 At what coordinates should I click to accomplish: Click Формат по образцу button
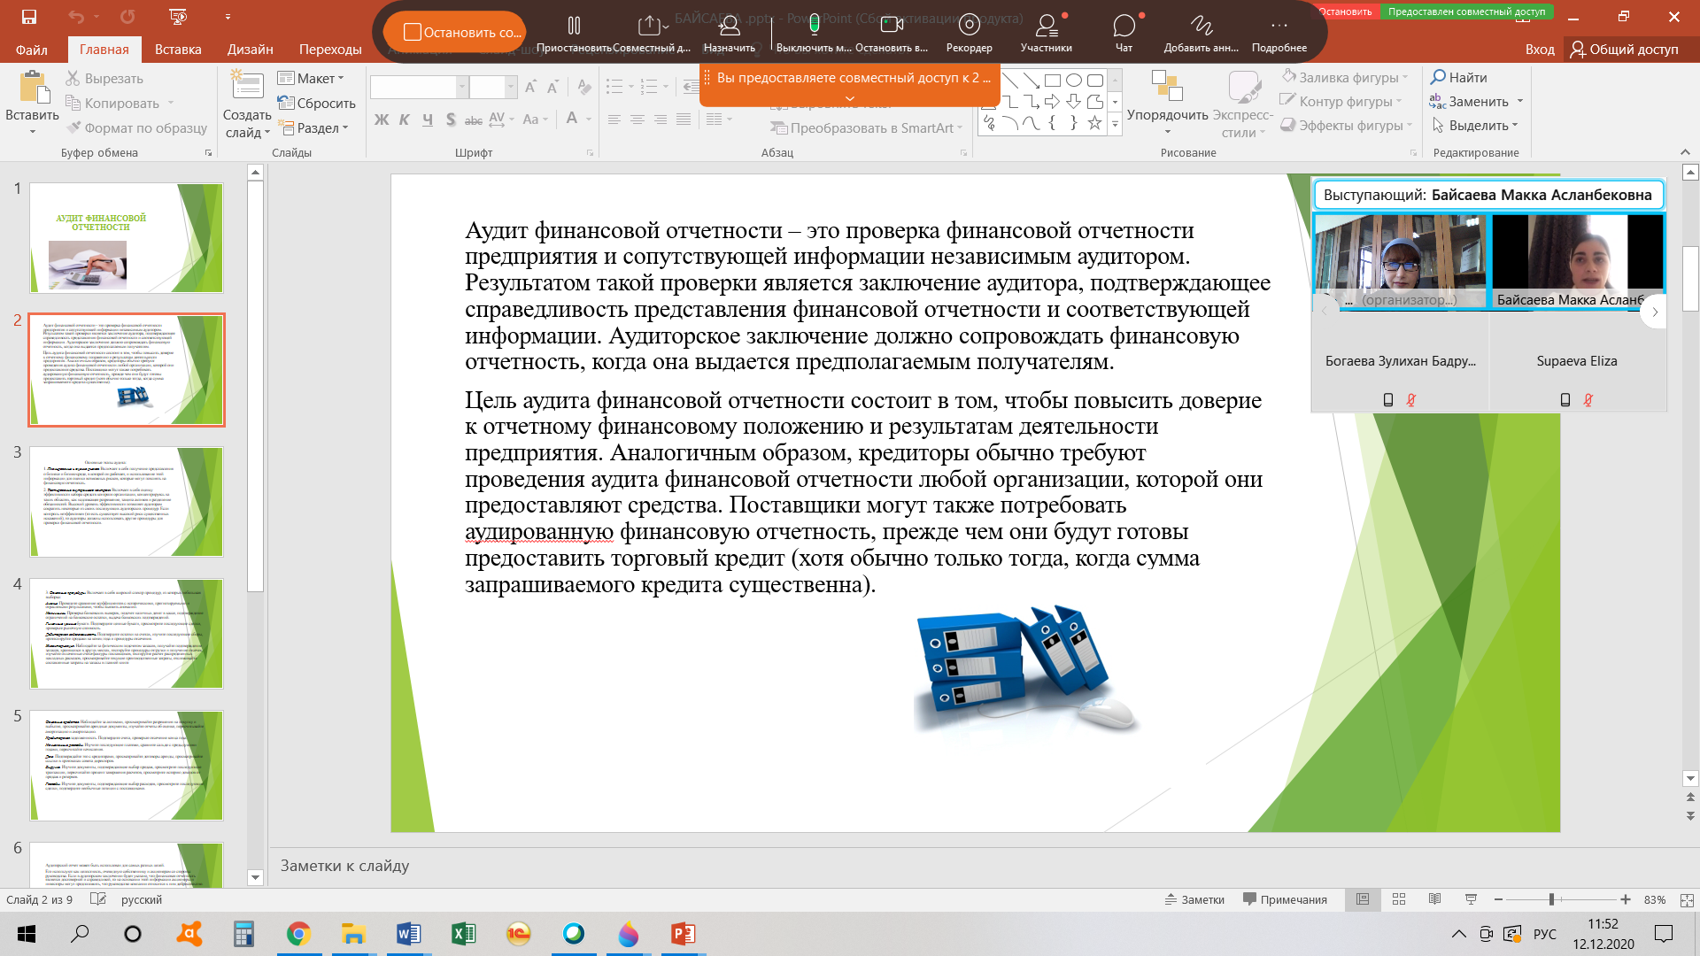(137, 127)
